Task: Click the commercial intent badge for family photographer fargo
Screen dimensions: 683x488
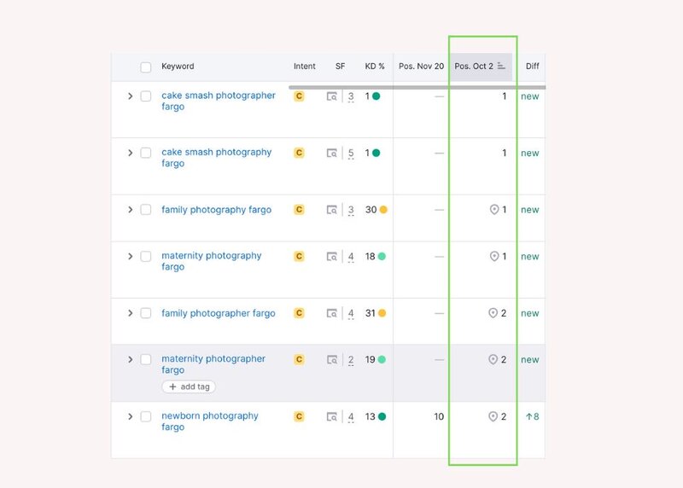Action: [x=299, y=313]
